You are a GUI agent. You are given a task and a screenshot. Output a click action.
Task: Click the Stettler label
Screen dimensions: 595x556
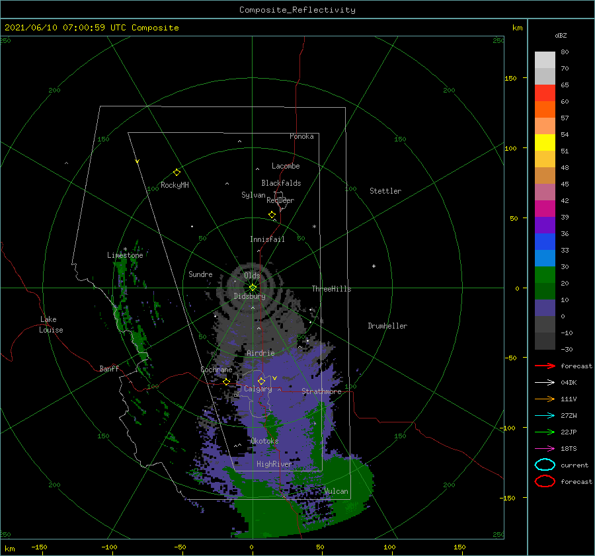[x=385, y=191]
